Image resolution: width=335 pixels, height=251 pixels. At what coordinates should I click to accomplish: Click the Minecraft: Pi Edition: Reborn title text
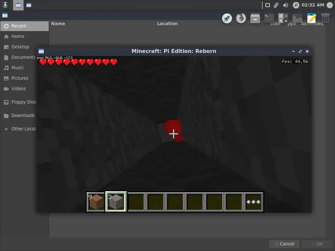tap(174, 51)
